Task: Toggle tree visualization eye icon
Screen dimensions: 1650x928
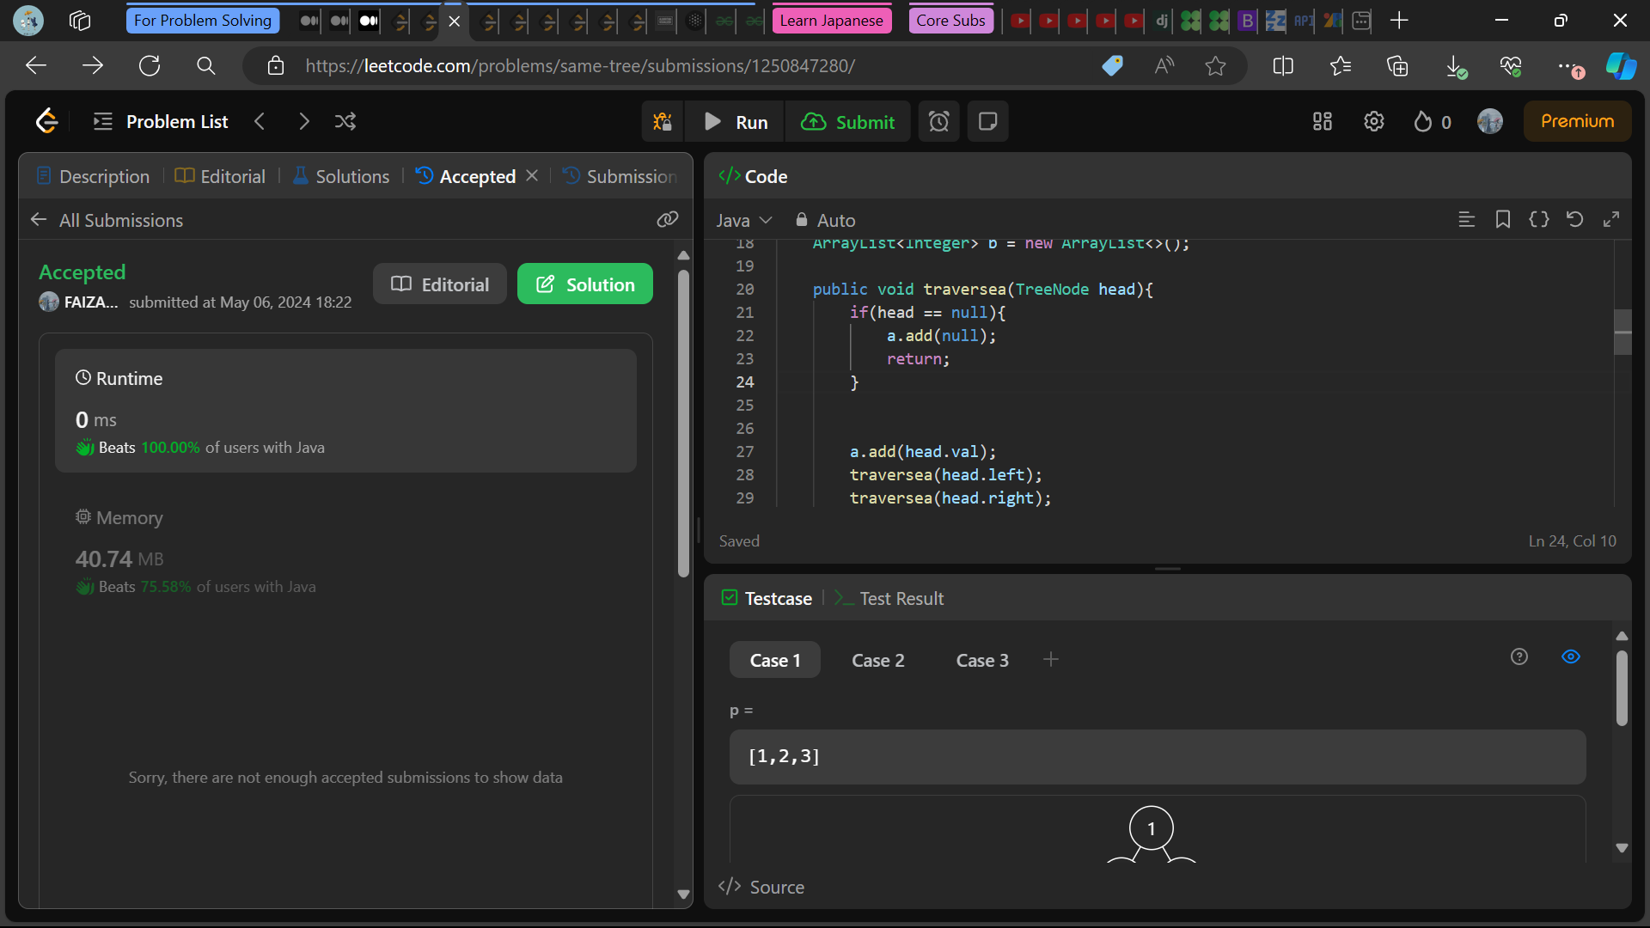Action: point(1571,656)
